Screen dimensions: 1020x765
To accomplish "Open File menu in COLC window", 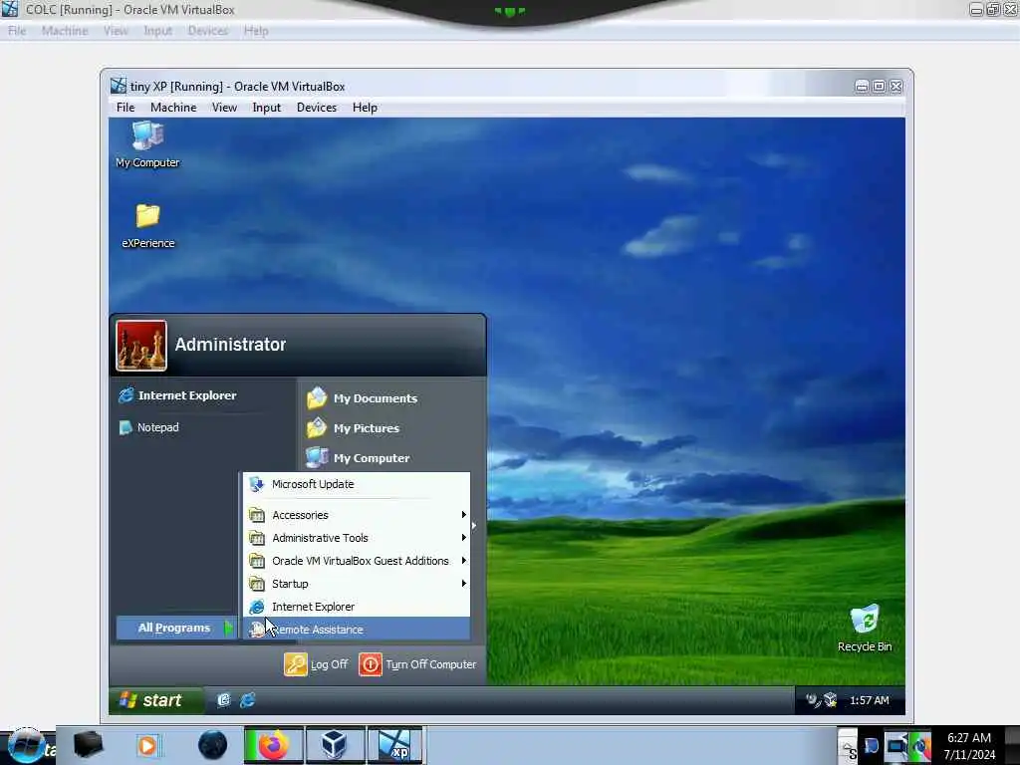I will 17,31.
